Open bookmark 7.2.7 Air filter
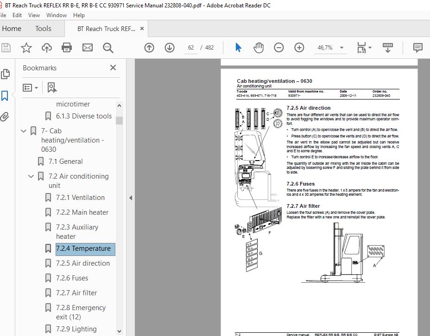 coord(76,293)
